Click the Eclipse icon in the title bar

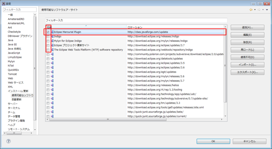point(3,3)
